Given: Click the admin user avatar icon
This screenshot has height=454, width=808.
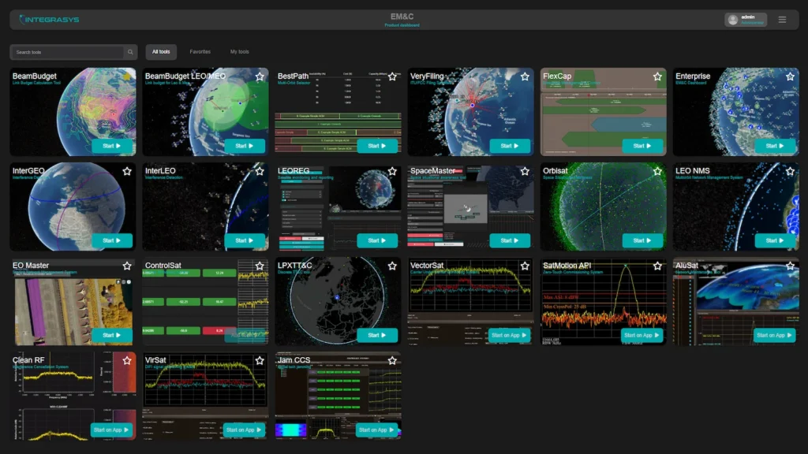Looking at the screenshot, I should 733,20.
